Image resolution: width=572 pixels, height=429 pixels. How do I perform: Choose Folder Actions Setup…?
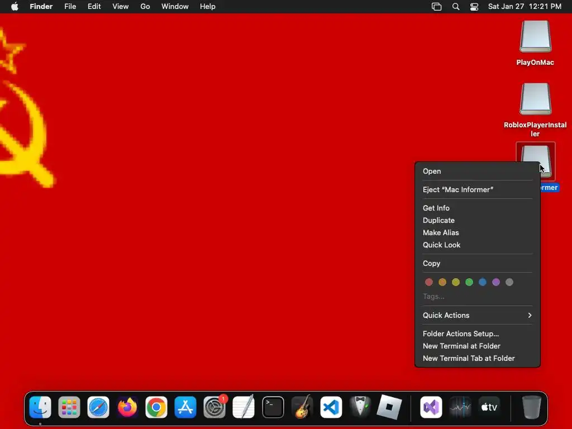(x=478, y=333)
